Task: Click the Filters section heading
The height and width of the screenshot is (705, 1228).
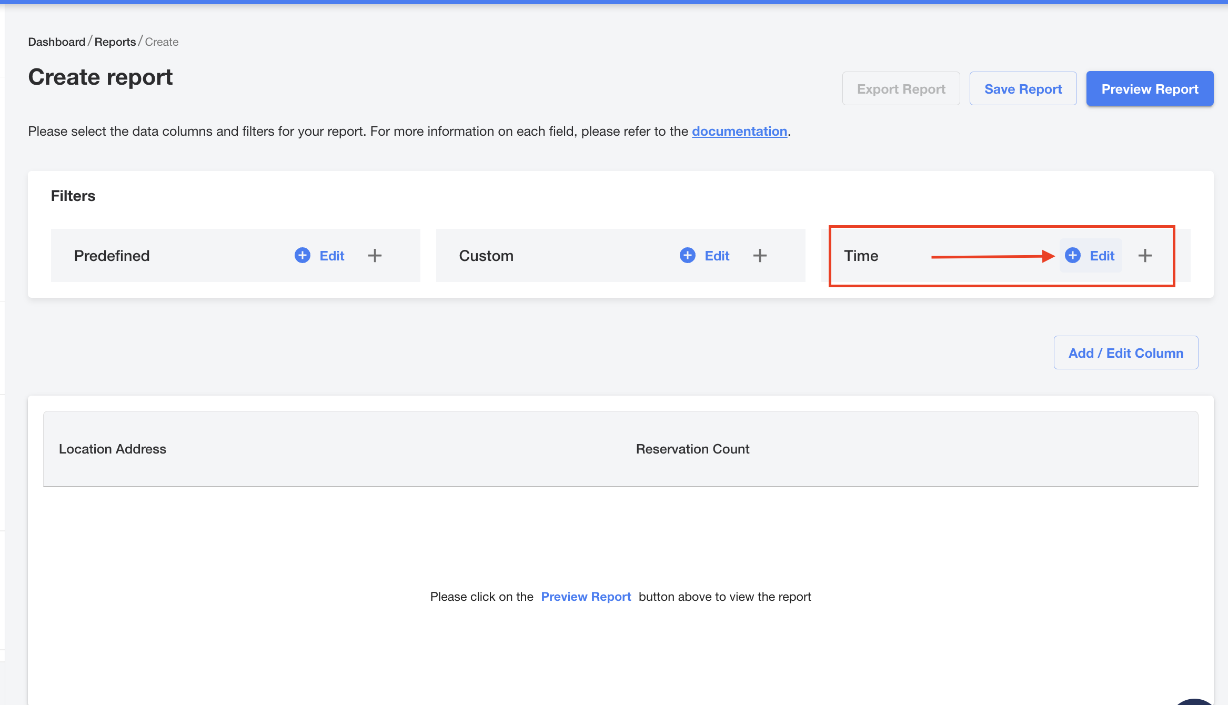Action: (73, 196)
